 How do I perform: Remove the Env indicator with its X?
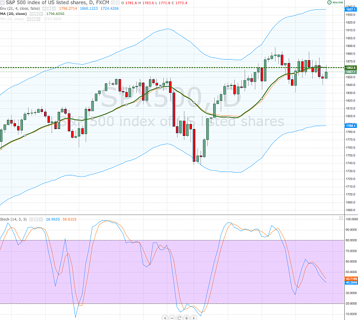54,9
